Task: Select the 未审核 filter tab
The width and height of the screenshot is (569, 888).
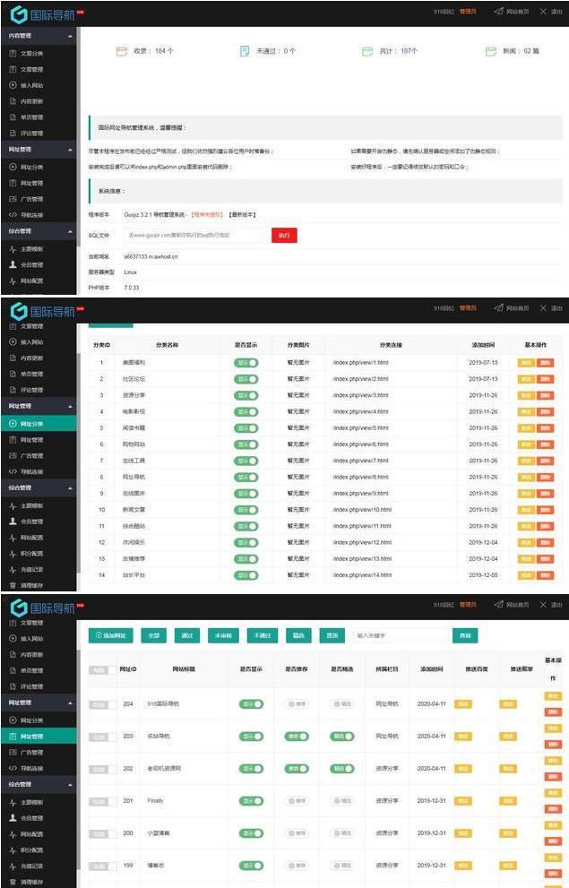Action: [221, 635]
